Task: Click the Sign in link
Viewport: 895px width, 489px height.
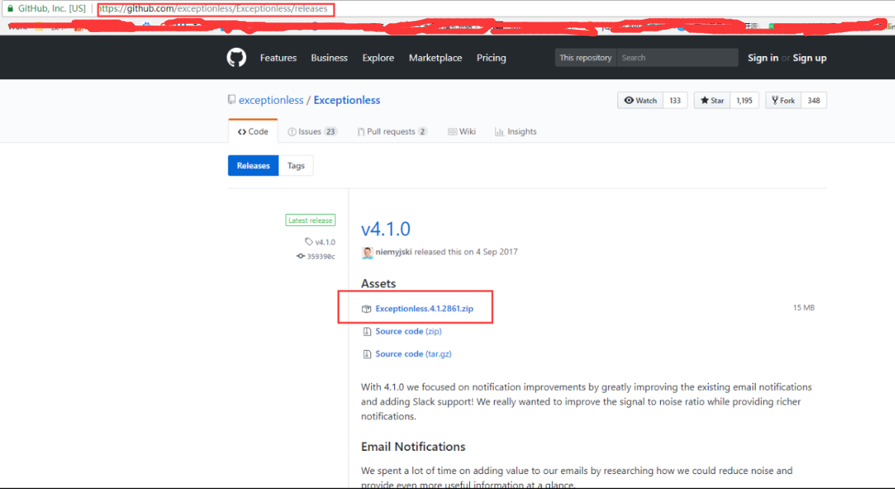Action: [x=763, y=58]
